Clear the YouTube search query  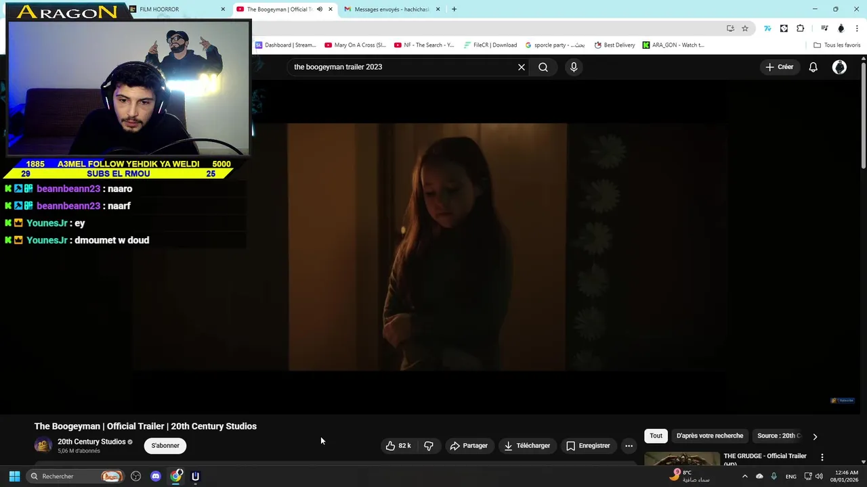pos(522,67)
